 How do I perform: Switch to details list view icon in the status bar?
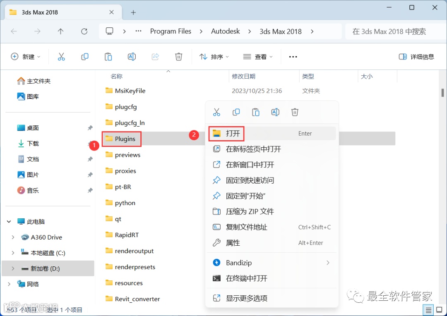coord(428,310)
